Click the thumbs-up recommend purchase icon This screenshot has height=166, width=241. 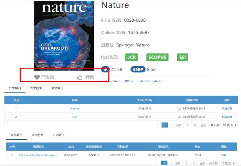tap(80, 77)
